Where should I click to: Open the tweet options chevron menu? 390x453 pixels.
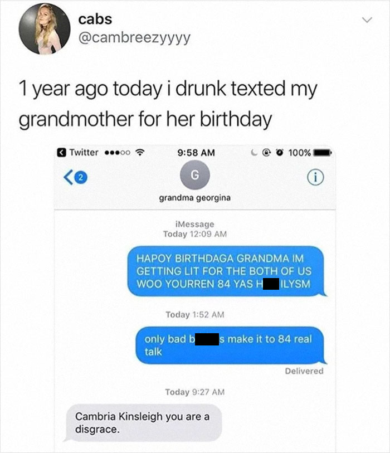(367, 20)
